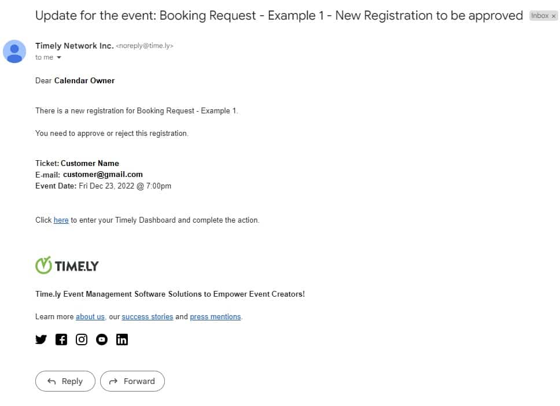Image resolution: width=560 pixels, height=406 pixels.
Task: Click the sender's profile avatar
Action: coord(14,51)
